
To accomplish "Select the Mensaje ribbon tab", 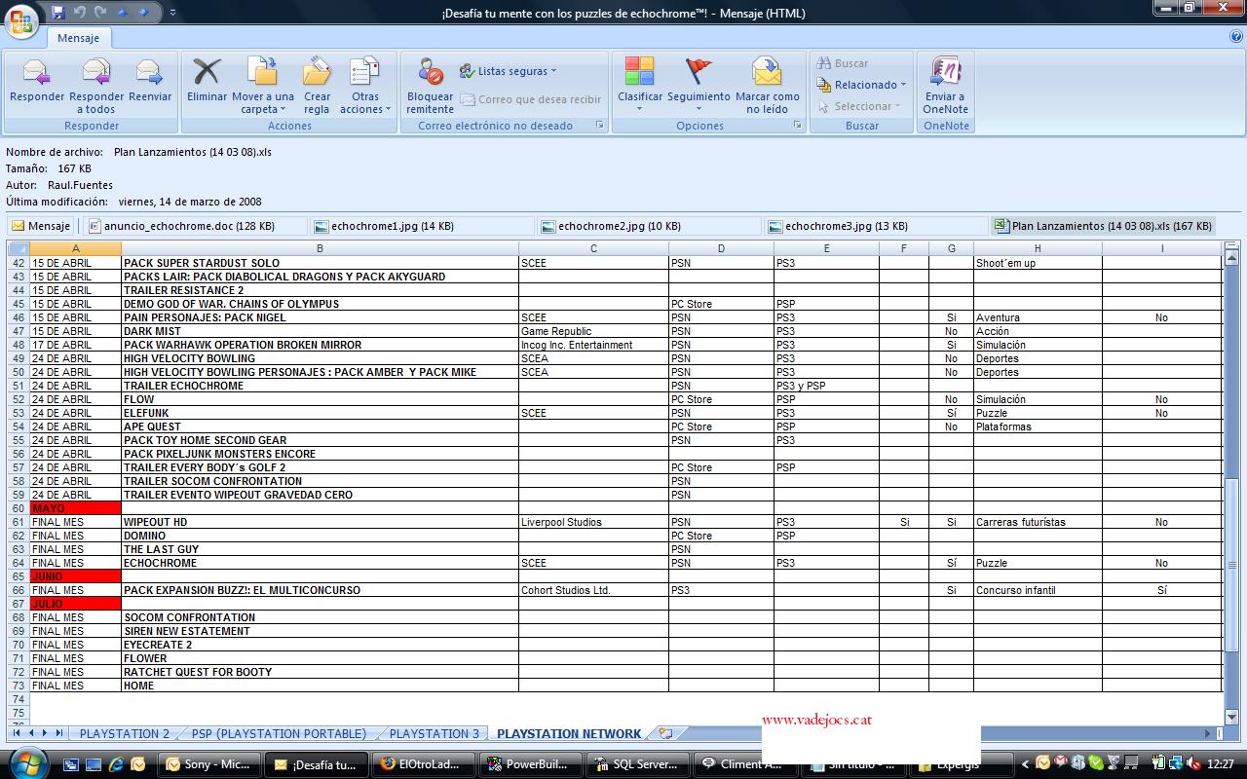I will coord(78,38).
